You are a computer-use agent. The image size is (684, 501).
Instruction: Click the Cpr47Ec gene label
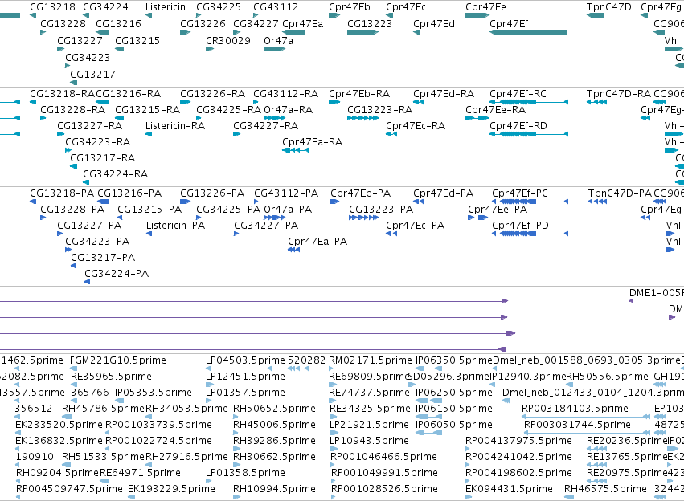[406, 7]
